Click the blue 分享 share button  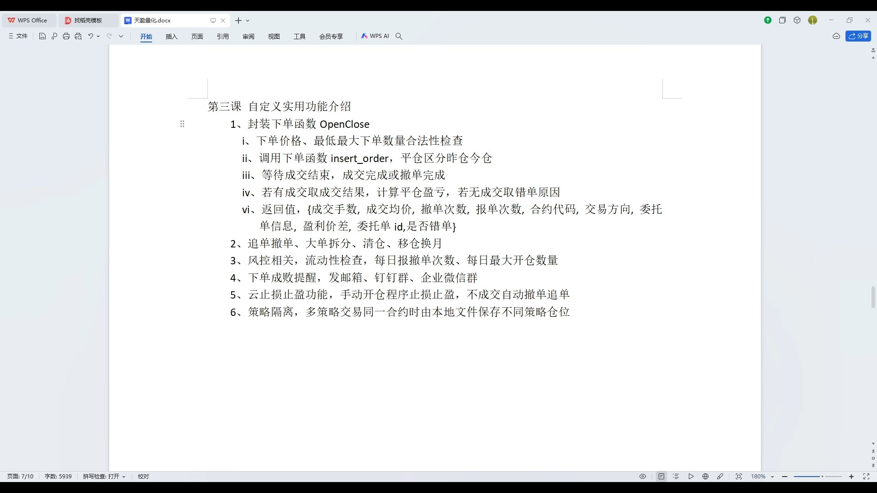coord(858,36)
